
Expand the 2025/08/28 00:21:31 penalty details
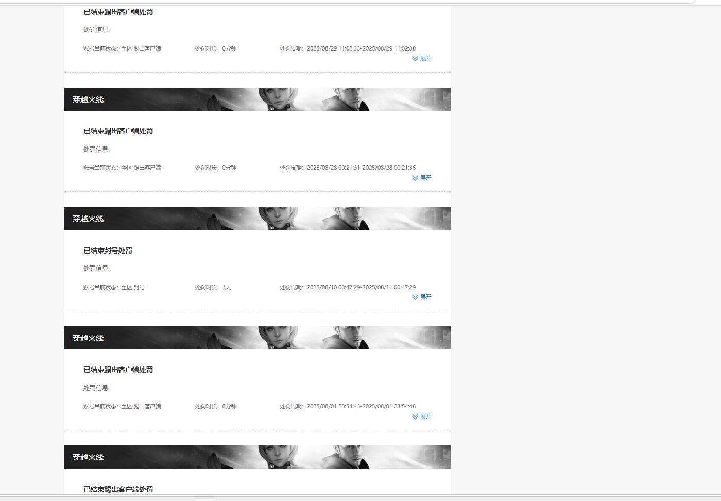click(422, 178)
